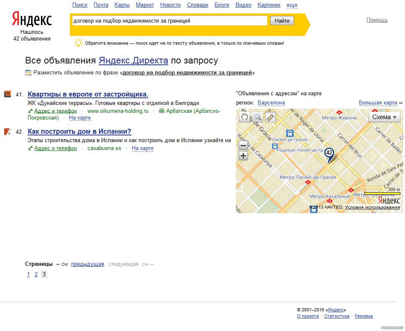Viewport: 405px width, 331px height.
Task: Open 'Адрес и телефон' for ad 41
Action: click(56, 111)
